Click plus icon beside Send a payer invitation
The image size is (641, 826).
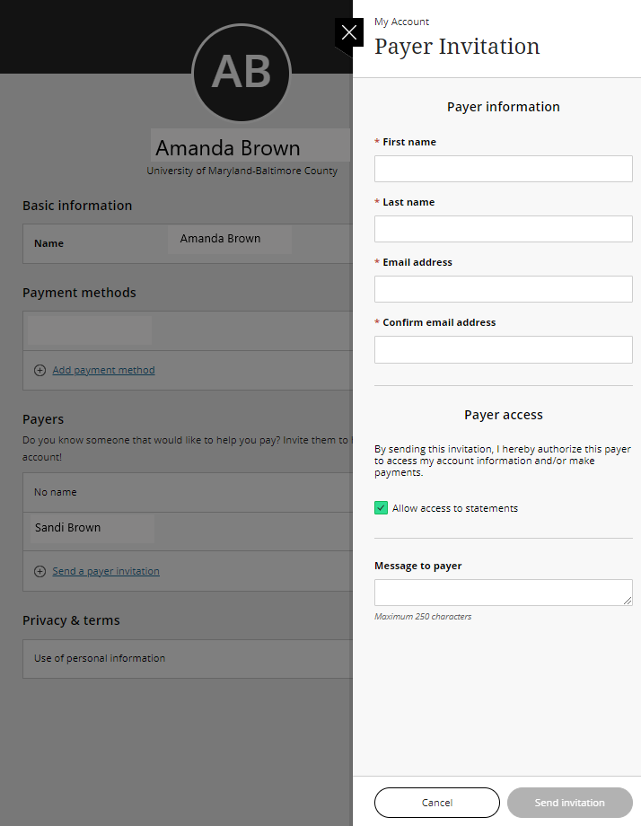click(x=40, y=572)
